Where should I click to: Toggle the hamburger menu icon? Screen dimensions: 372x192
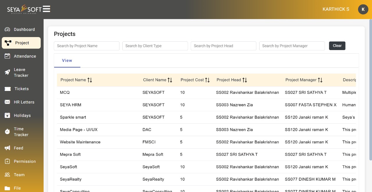tap(46, 9)
